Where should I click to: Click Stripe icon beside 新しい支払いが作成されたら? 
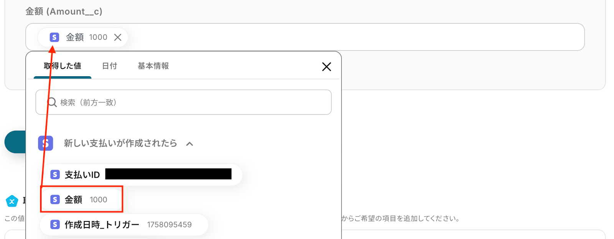pos(46,143)
